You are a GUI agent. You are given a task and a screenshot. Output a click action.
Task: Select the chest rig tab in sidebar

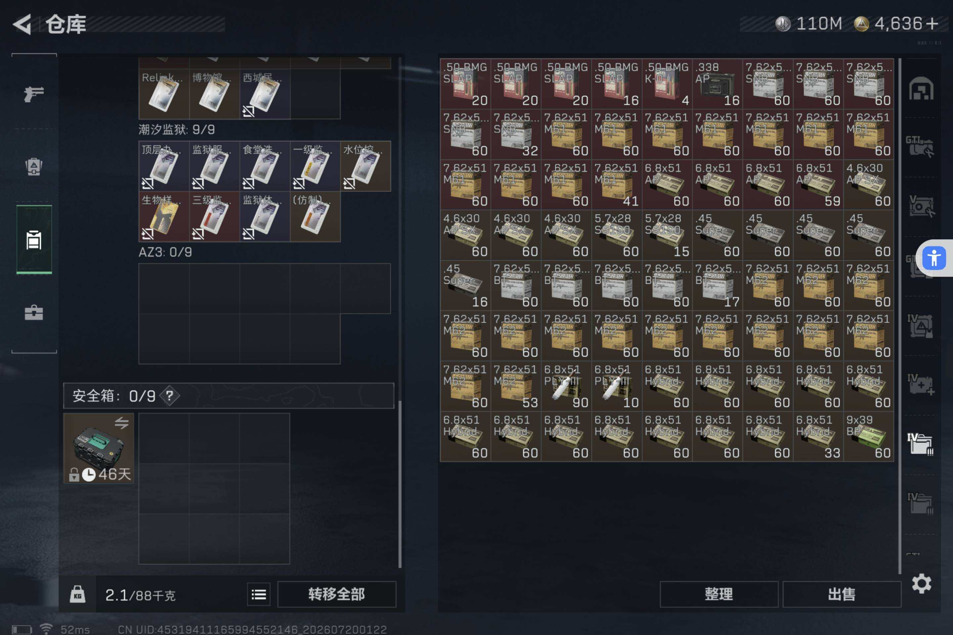pyautogui.click(x=34, y=240)
